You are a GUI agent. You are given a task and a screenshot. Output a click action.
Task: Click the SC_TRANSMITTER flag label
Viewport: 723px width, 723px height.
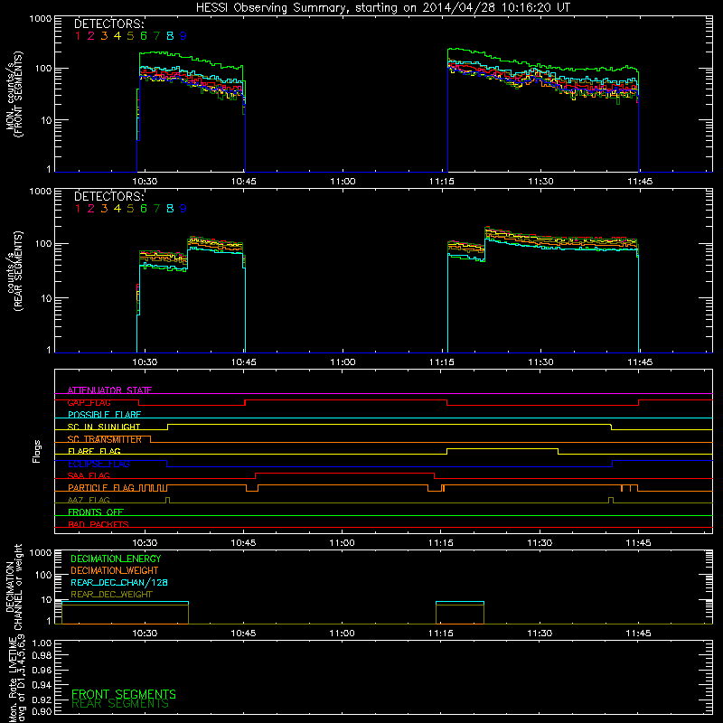(x=105, y=439)
